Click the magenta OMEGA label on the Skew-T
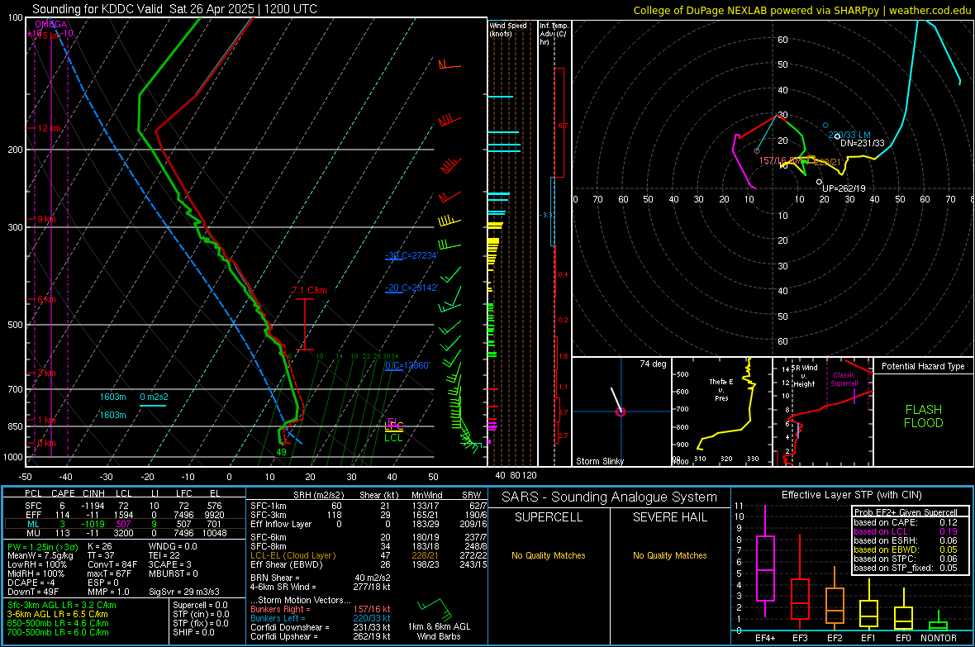 tap(51, 24)
